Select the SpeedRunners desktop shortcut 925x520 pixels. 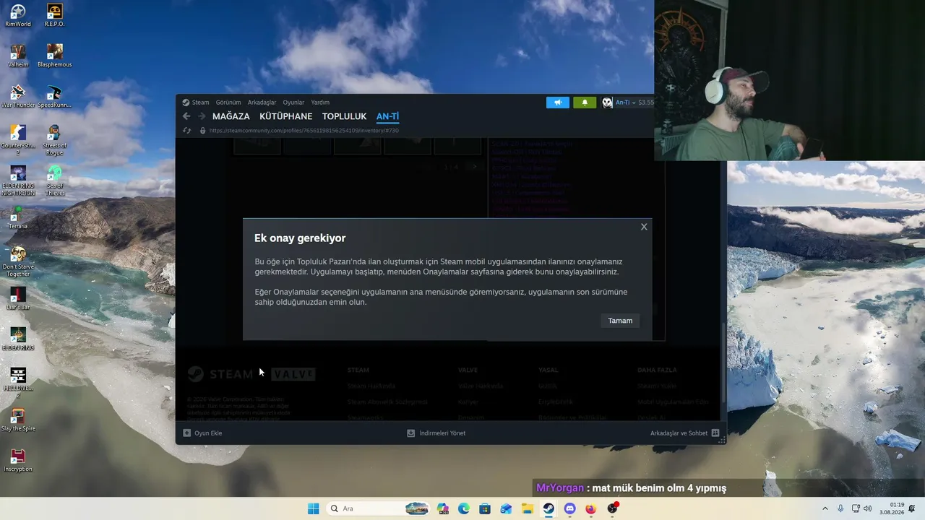coord(55,97)
